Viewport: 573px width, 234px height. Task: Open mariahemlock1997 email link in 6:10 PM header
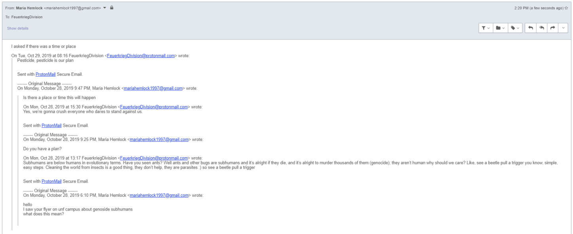[159, 195]
